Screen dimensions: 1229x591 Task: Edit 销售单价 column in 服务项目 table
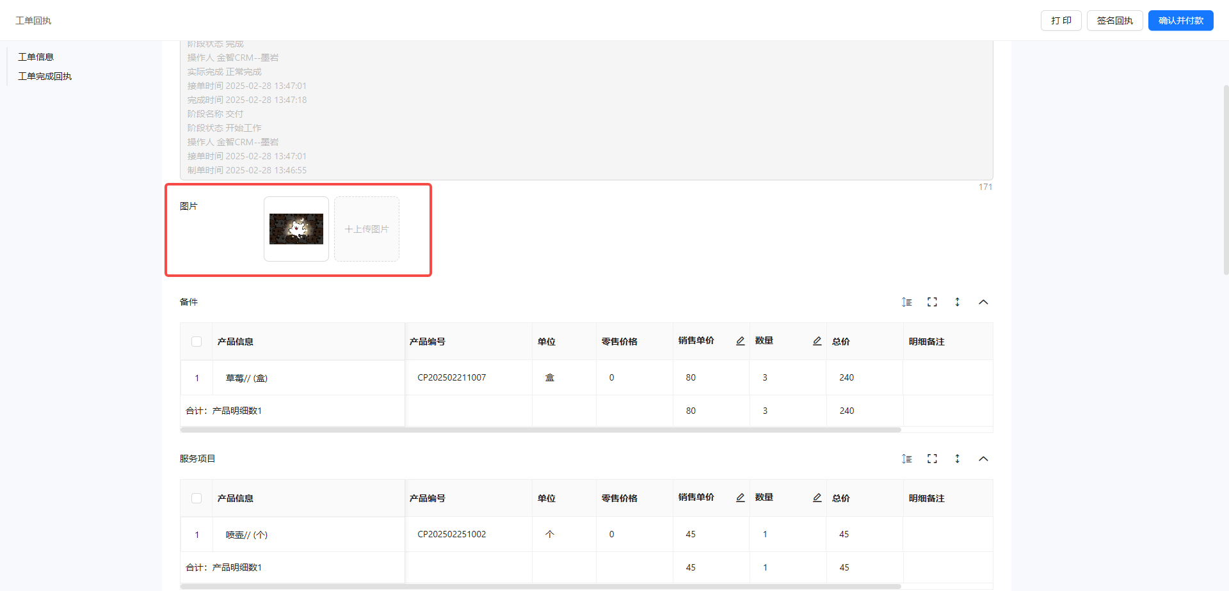click(740, 498)
